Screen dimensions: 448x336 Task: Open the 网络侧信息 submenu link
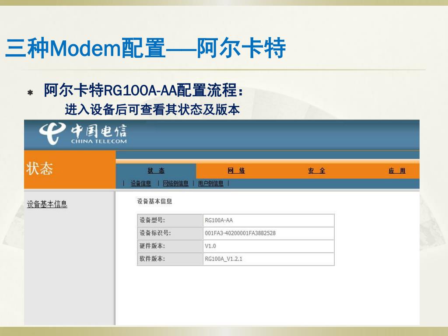pos(175,183)
